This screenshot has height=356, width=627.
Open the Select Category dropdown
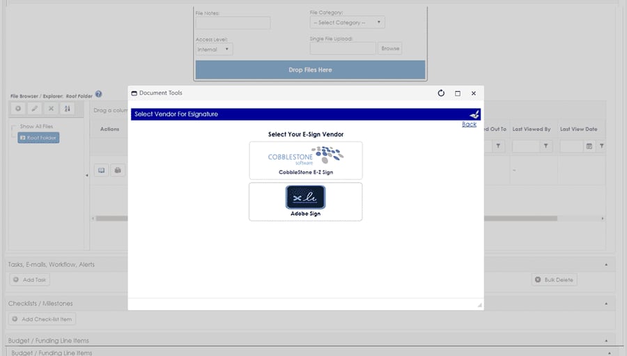[347, 22]
